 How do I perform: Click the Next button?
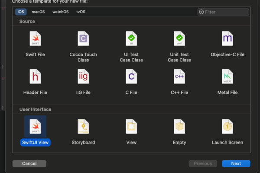pos(236,163)
